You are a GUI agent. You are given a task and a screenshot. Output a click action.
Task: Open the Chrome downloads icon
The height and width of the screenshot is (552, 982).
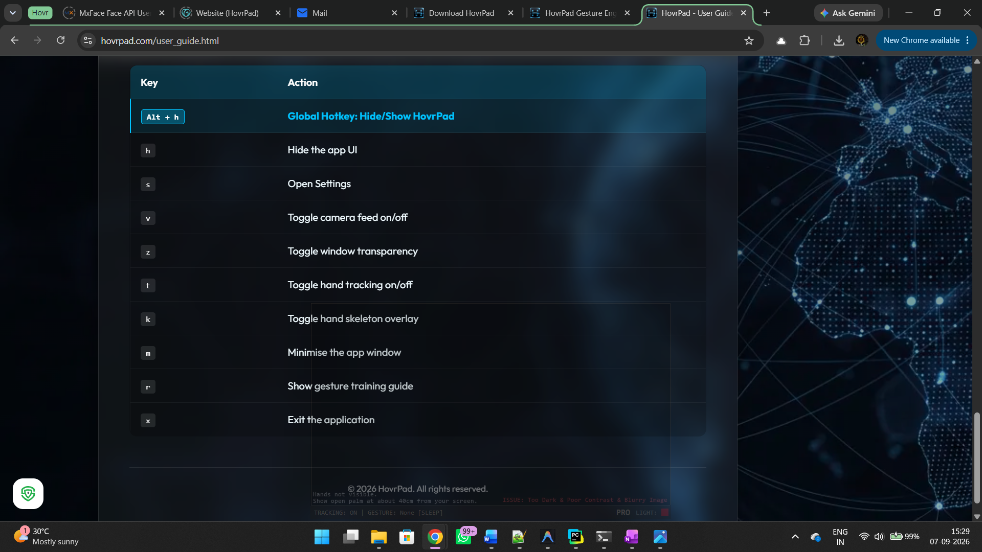pyautogui.click(x=839, y=40)
